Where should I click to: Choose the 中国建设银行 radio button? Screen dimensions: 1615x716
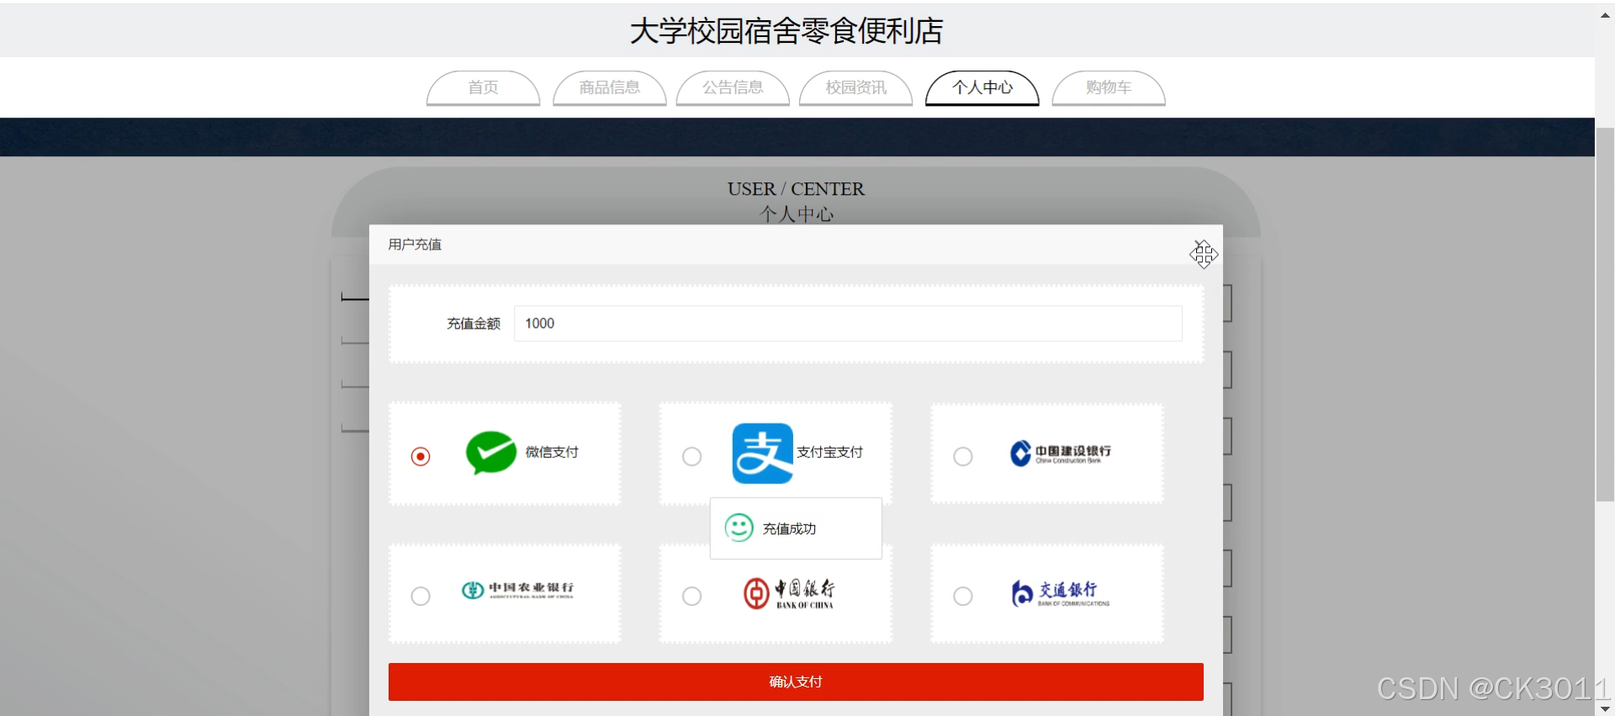click(963, 456)
